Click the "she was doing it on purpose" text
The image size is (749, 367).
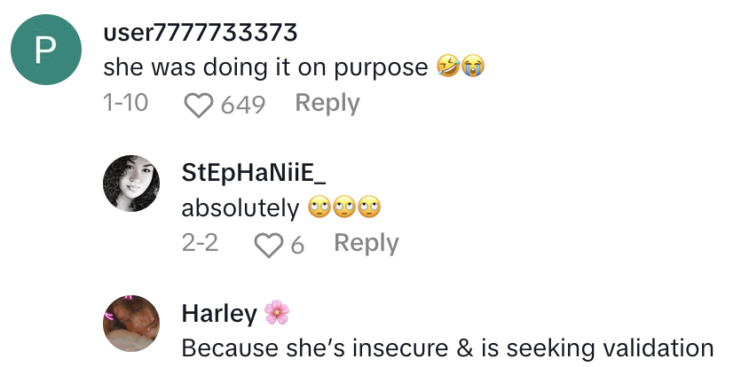266,67
